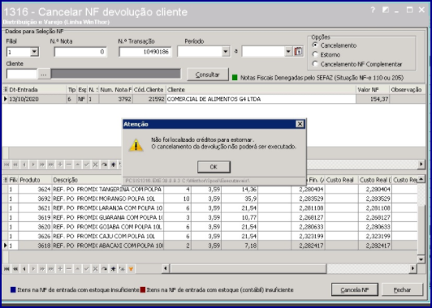Click the Fechar button

(x=402, y=289)
